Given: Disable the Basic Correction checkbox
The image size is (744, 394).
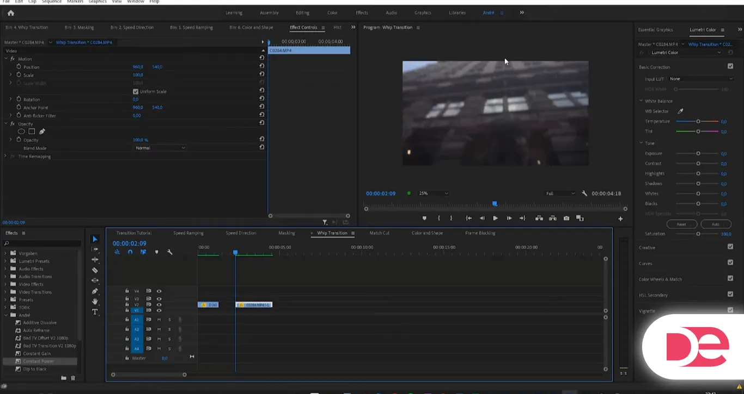Looking at the screenshot, I should point(730,66).
